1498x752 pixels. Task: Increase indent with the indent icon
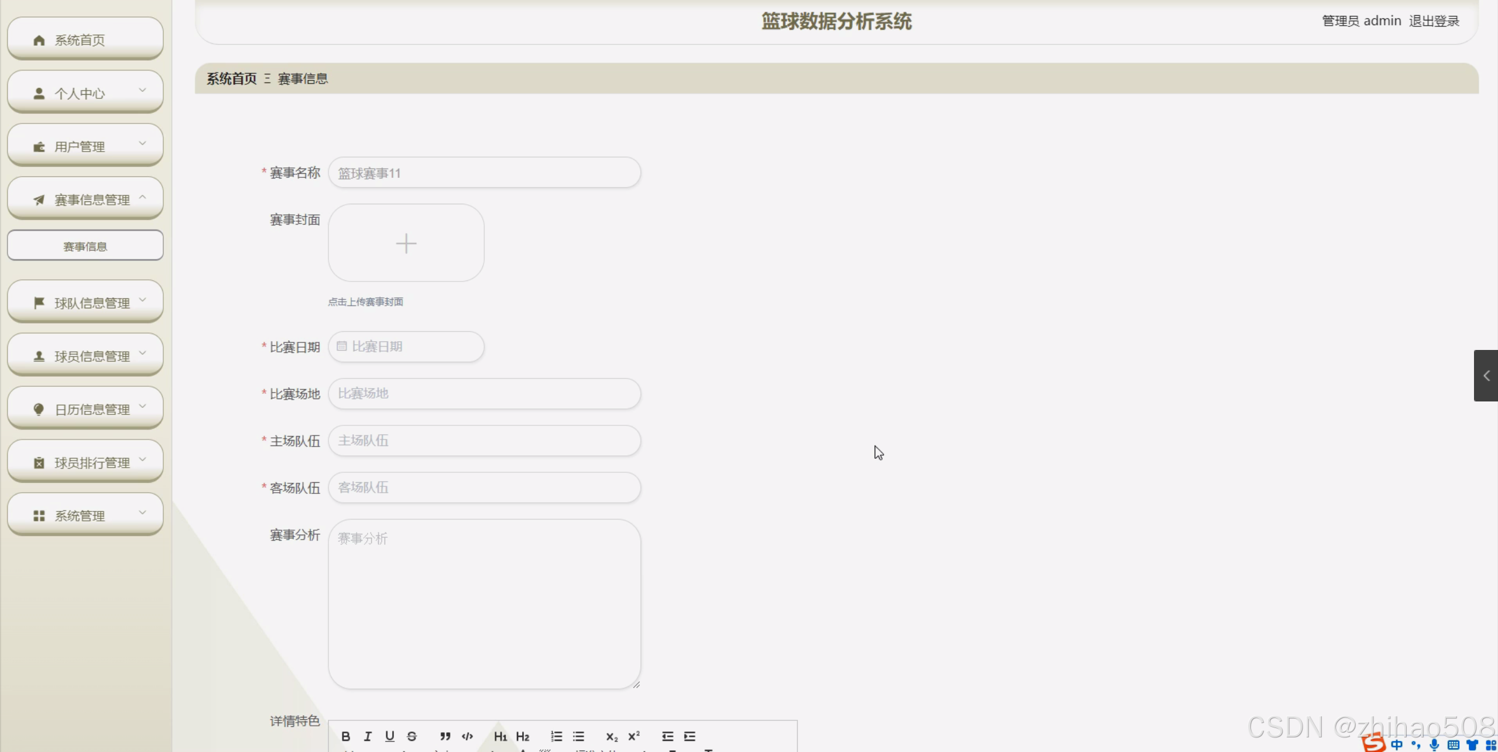(x=690, y=736)
